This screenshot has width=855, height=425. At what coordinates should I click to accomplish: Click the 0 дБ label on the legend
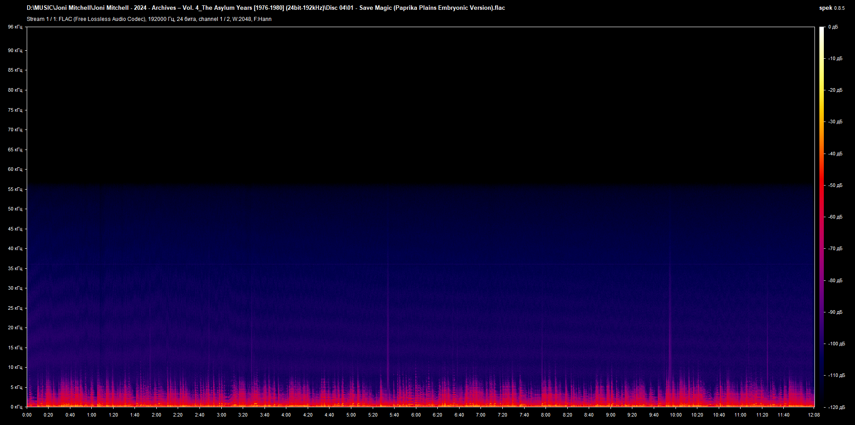click(x=834, y=27)
